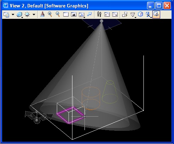
Task: Expand the dropdown arrow beside the brightness icon
Action: (x=34, y=15)
